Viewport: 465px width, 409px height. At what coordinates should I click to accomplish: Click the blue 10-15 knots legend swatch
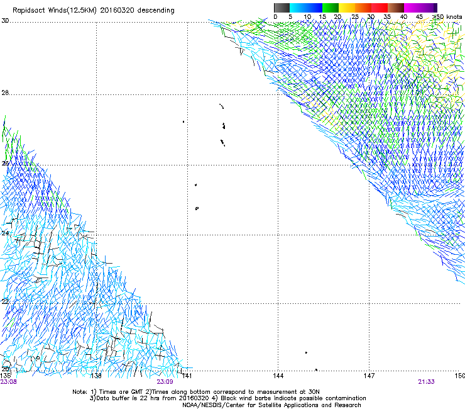point(314,8)
